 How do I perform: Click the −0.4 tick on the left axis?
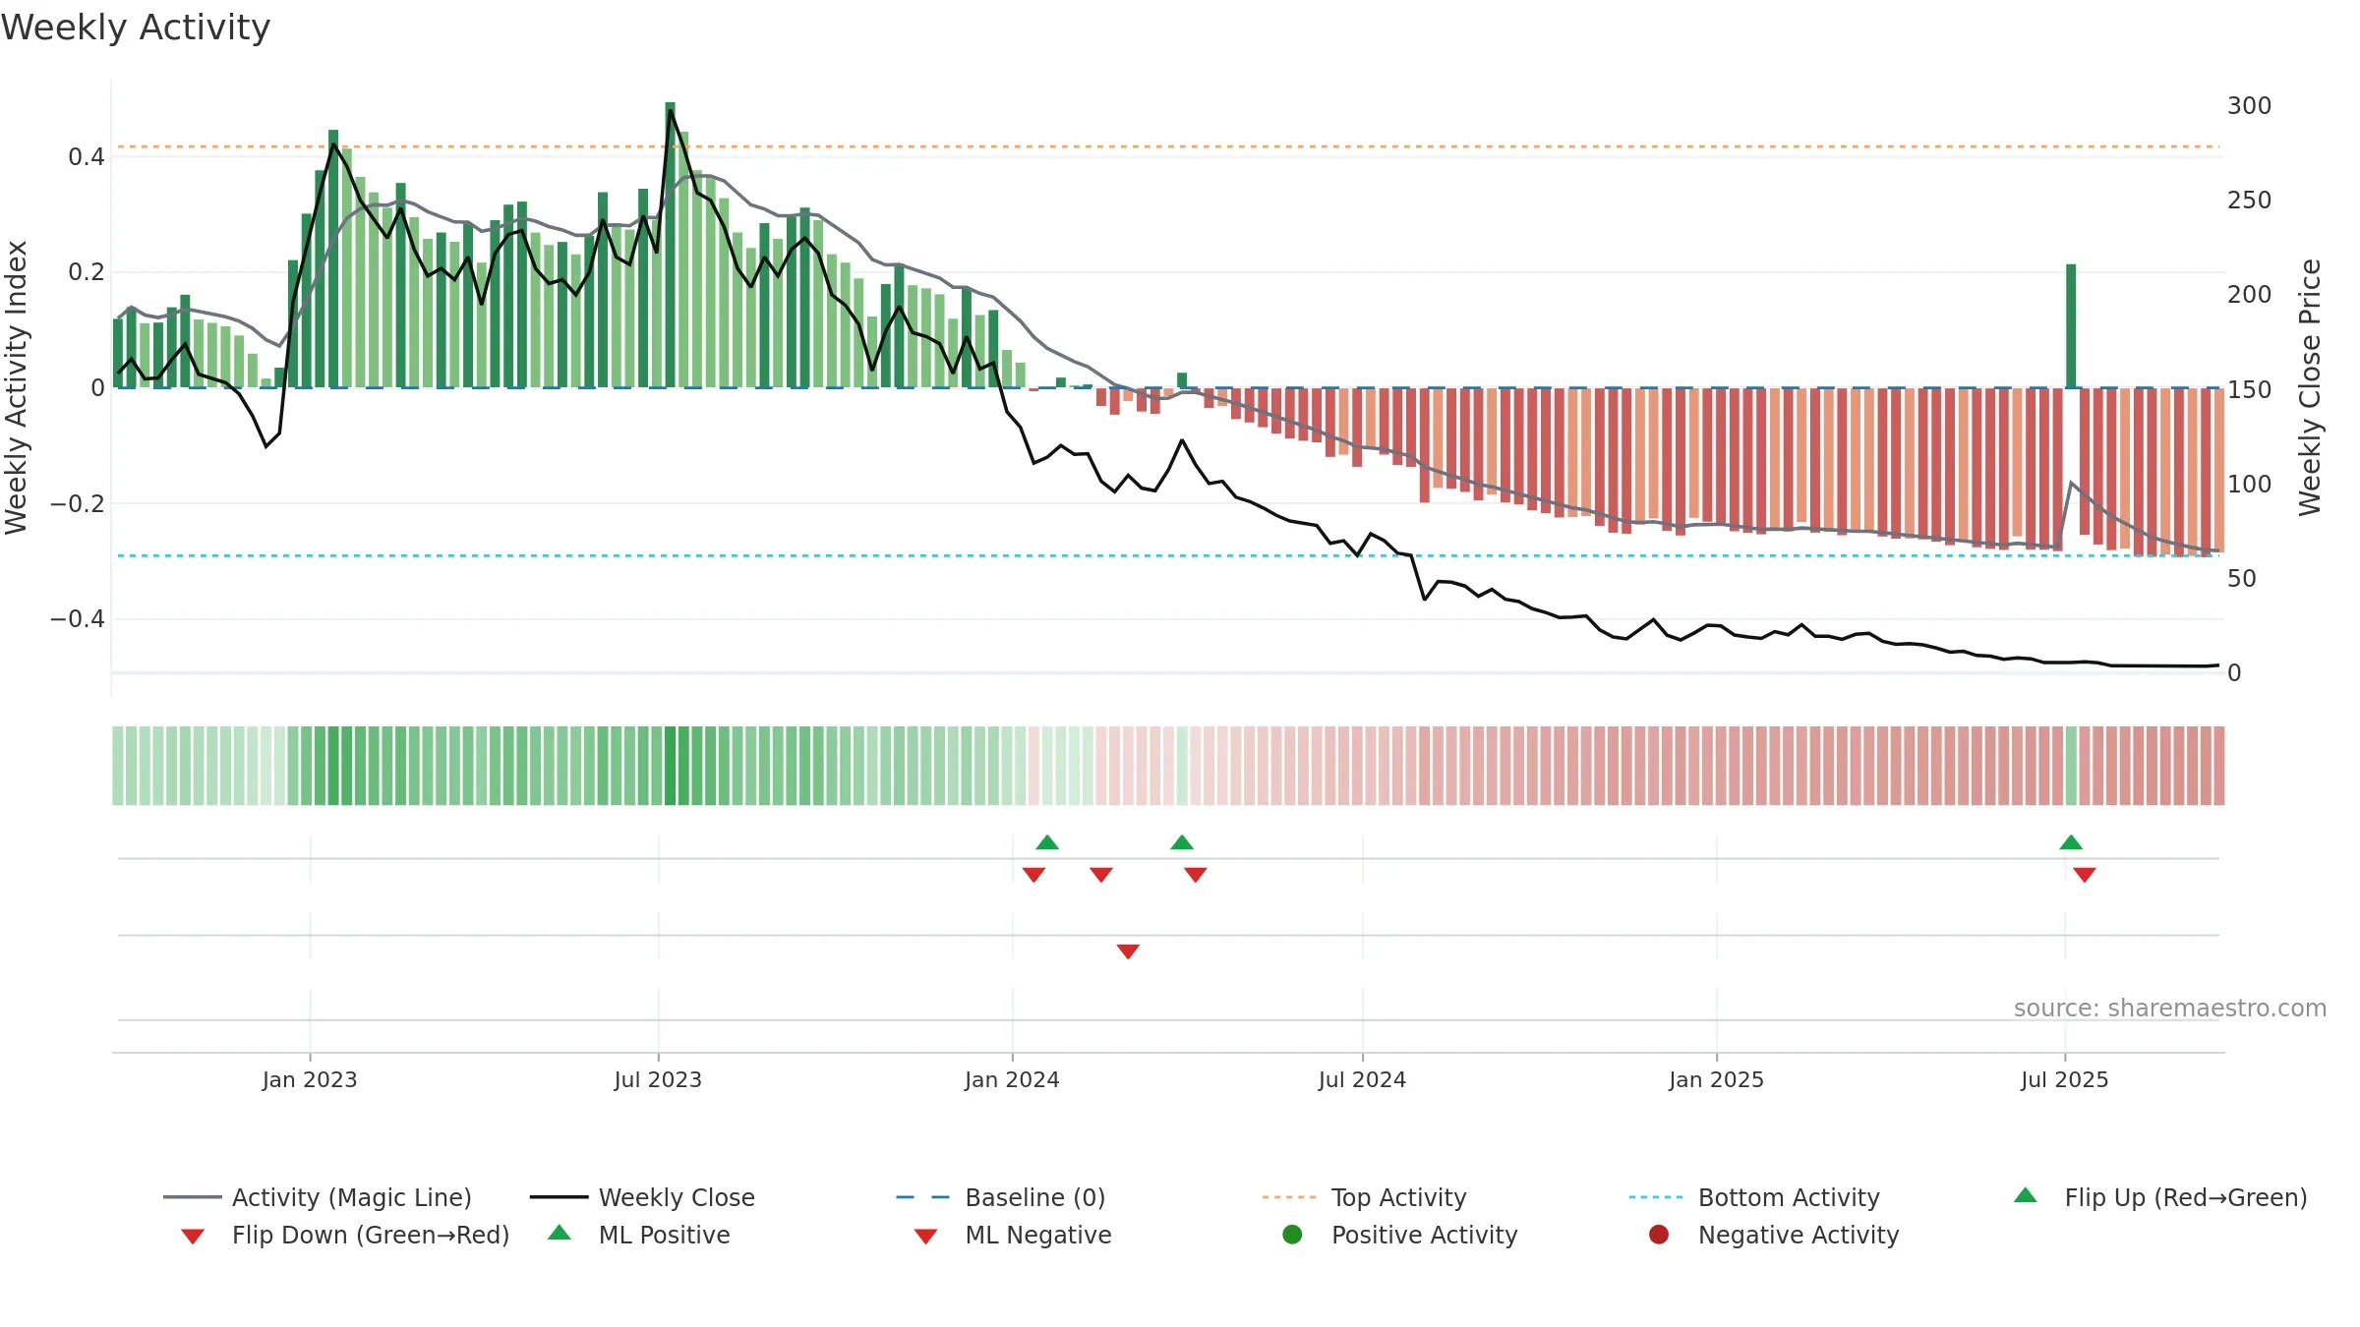coord(78,618)
